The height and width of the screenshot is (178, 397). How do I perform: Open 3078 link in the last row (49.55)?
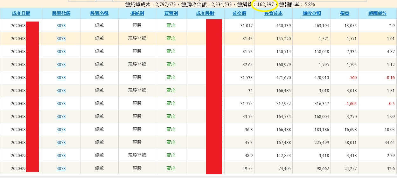coord(61,169)
